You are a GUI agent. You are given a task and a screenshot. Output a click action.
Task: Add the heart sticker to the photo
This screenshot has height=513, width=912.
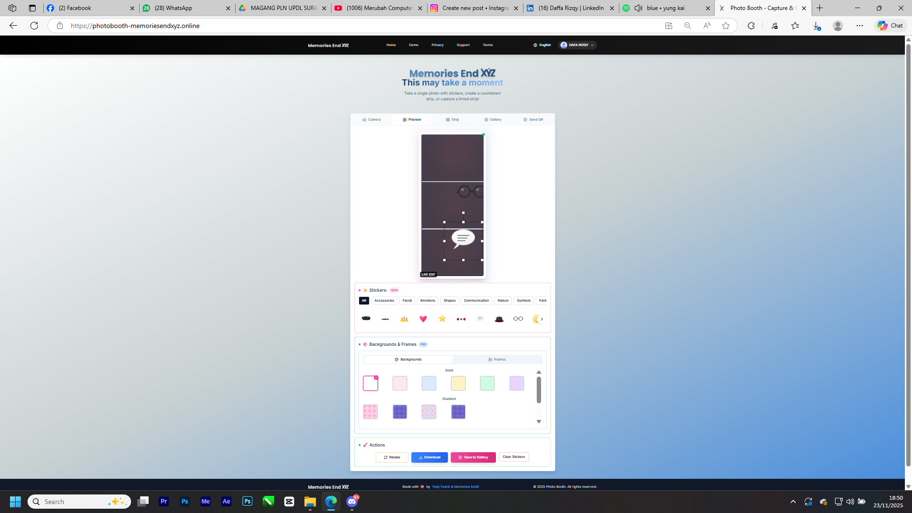pos(423,319)
